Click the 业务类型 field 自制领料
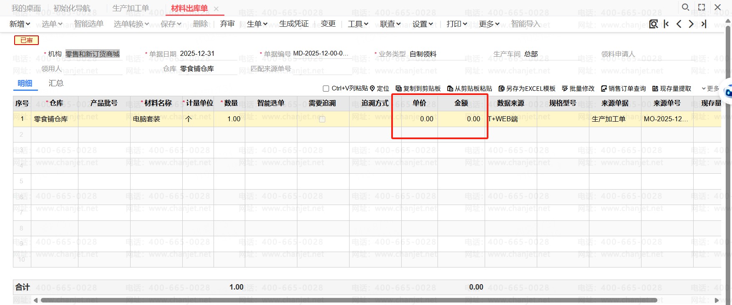The image size is (732, 305). pos(437,54)
